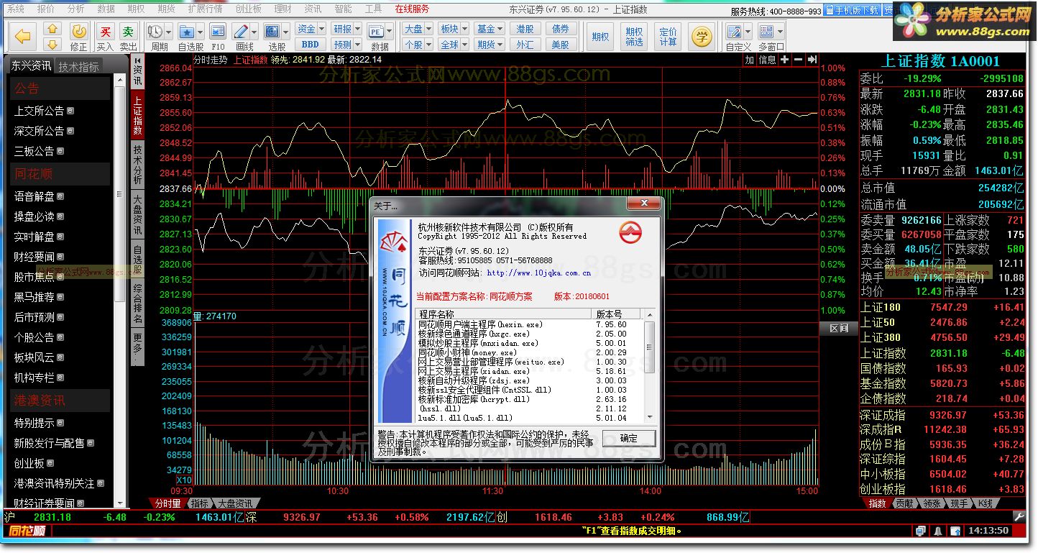
Task: Open the 工具 menu
Action: point(373,9)
